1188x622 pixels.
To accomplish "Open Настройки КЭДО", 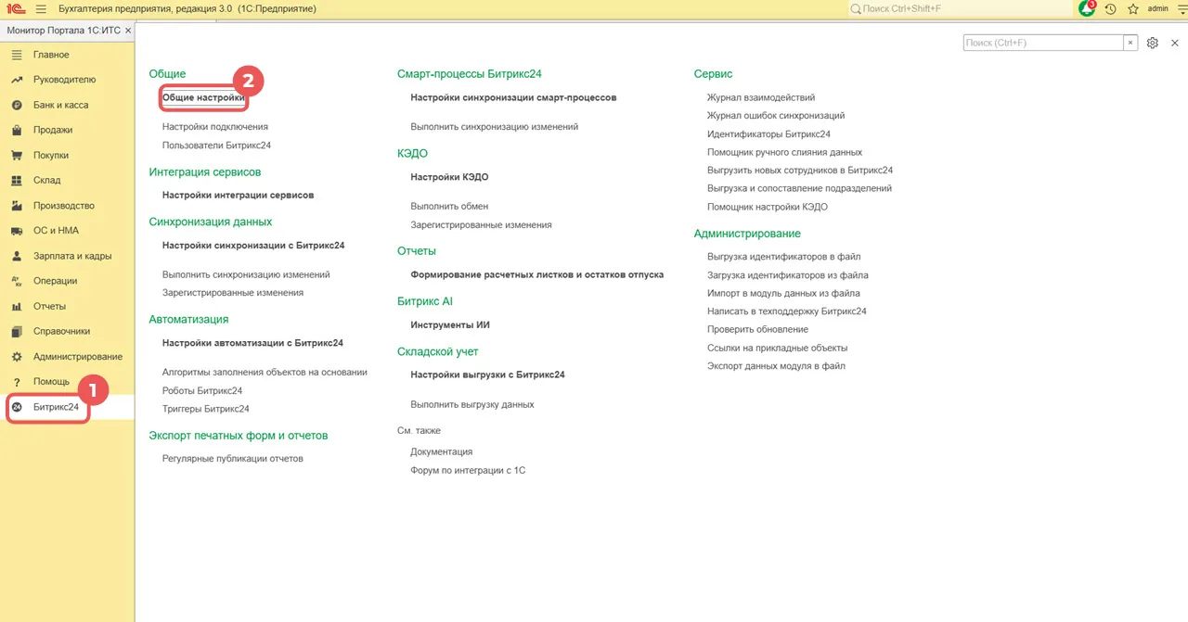I will tap(449, 177).
